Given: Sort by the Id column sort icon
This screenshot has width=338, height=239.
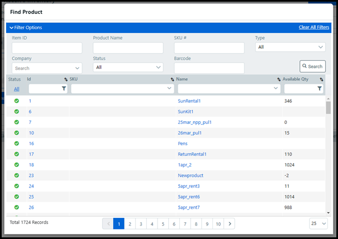Looking at the screenshot, I should pyautogui.click(x=66, y=80).
